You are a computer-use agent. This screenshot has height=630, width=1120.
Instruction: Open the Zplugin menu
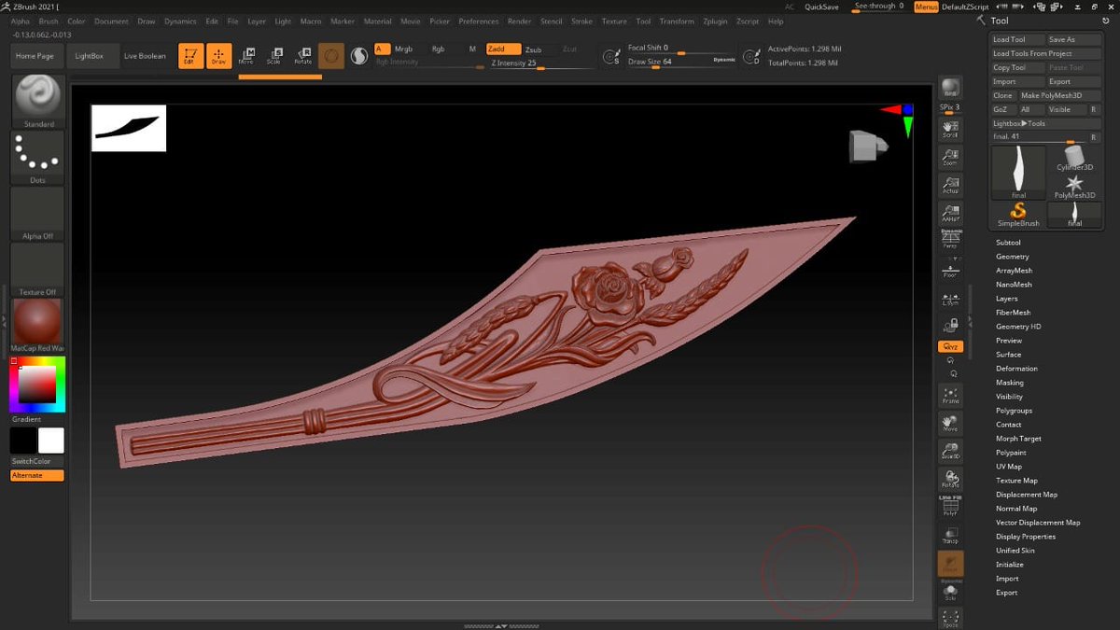(x=715, y=21)
